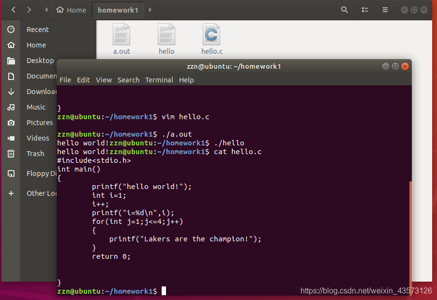The image size is (437, 300).
Task: Go forward in the file manager
Action: coord(29,10)
